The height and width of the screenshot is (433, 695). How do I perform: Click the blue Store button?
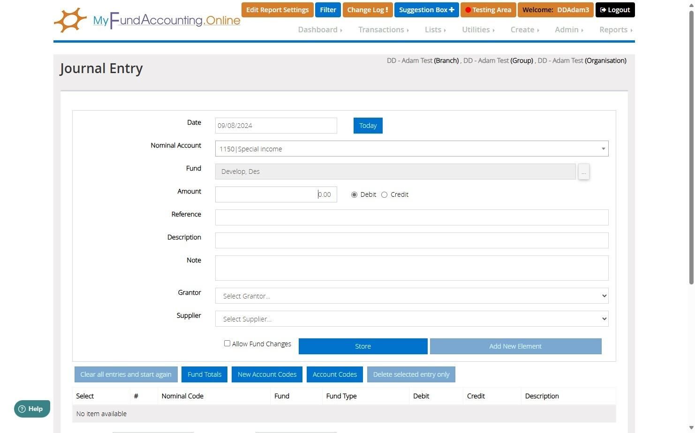363,346
